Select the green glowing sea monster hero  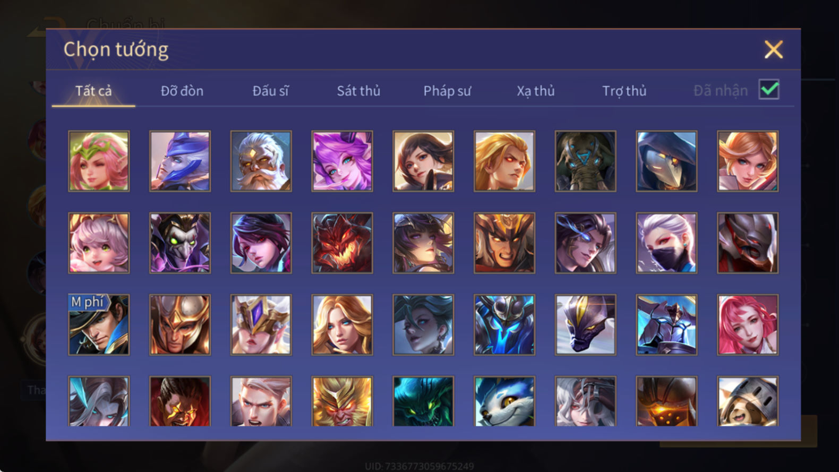(423, 401)
